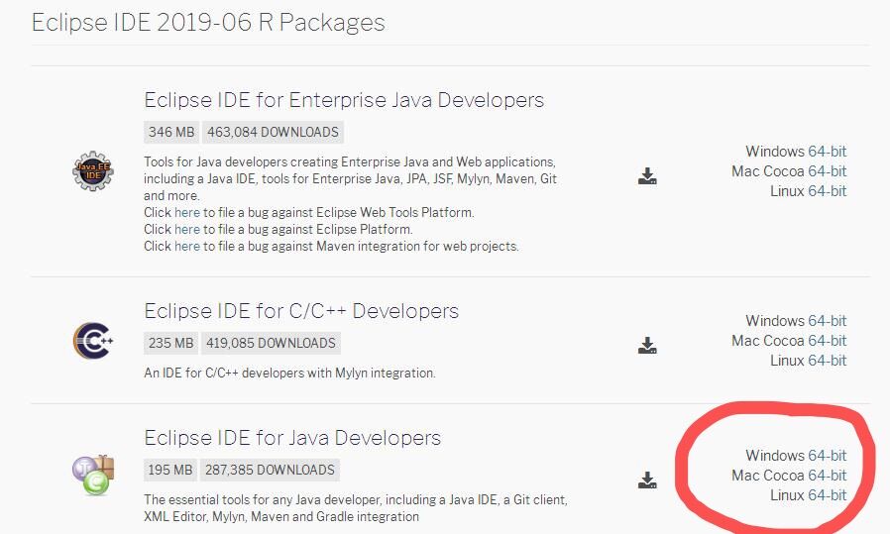Open Eclipse IDE for C/C++ Developers title

coord(301,311)
